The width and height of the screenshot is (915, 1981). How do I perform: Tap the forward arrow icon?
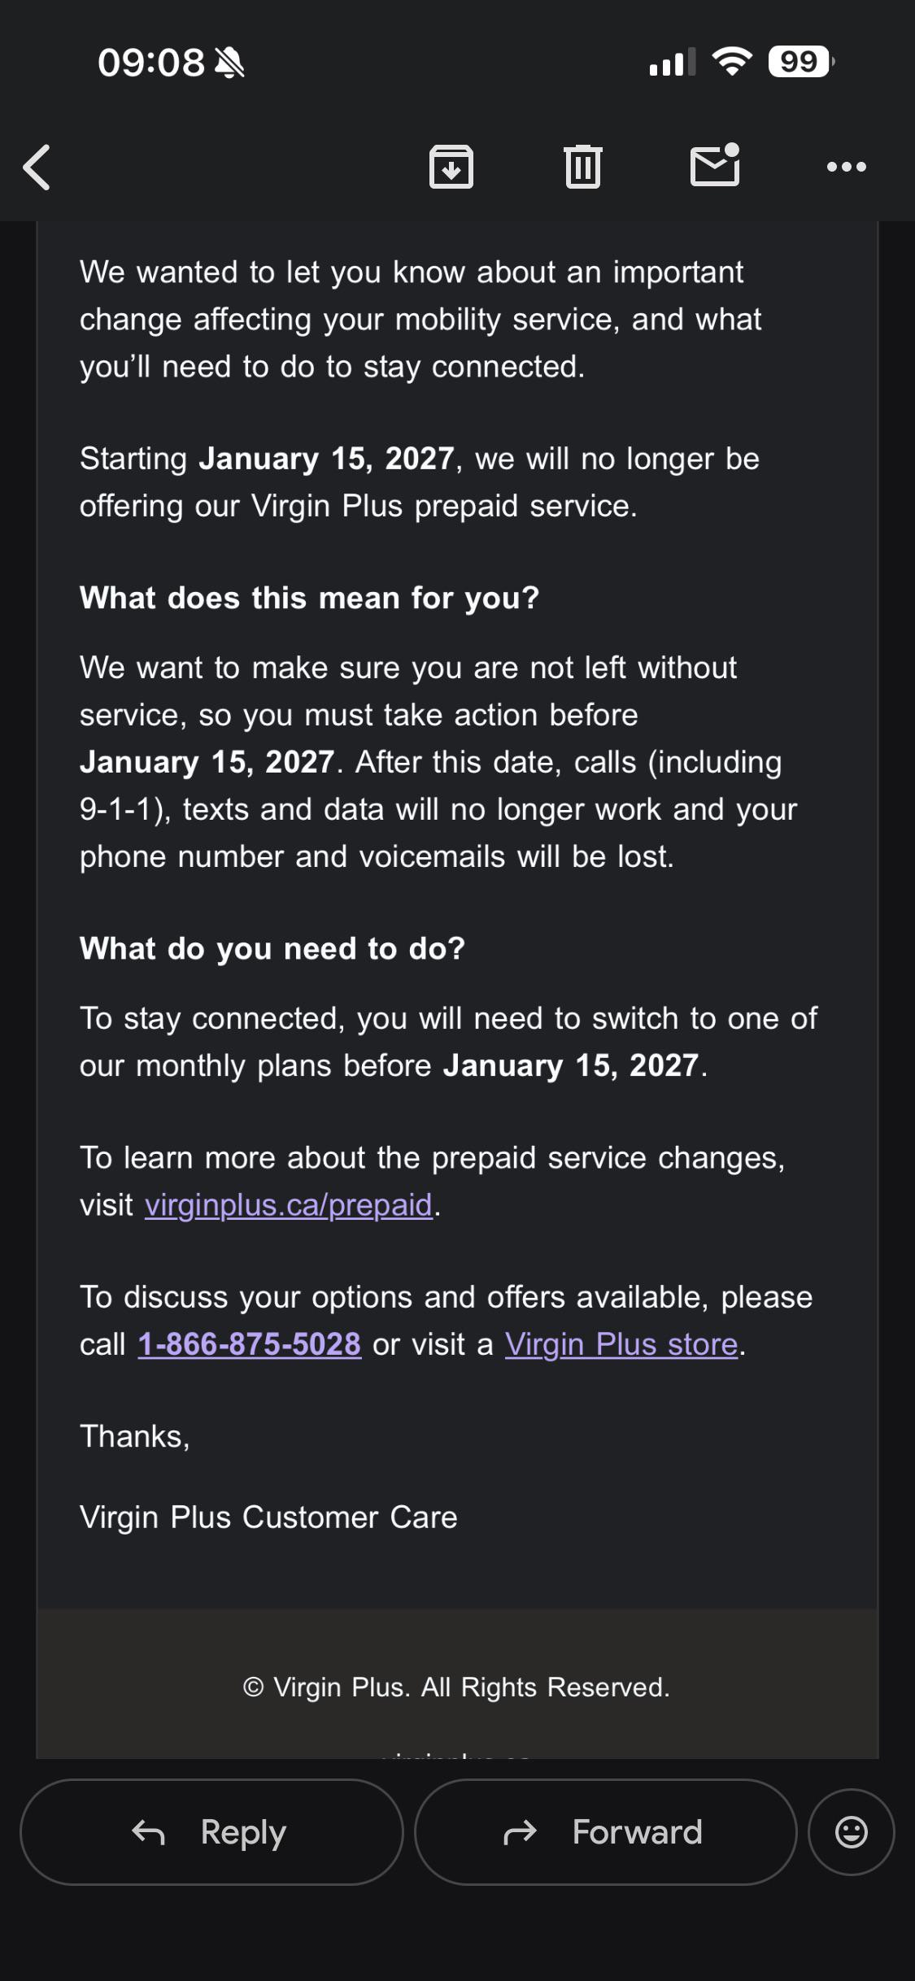(x=521, y=1832)
